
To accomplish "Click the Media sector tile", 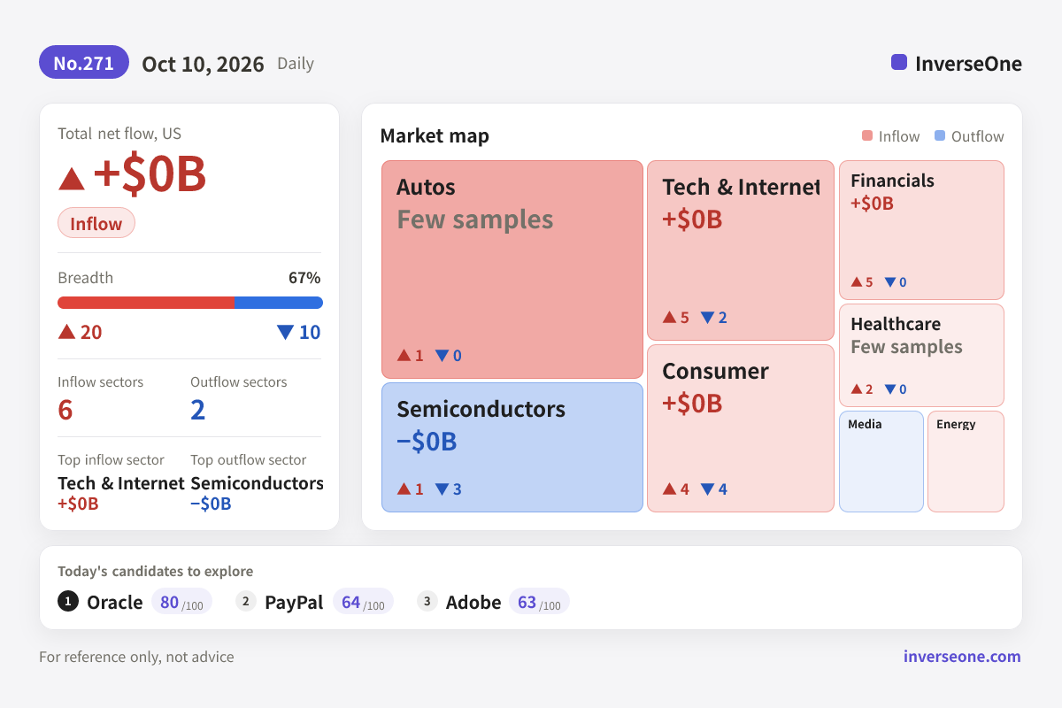I will (881, 461).
